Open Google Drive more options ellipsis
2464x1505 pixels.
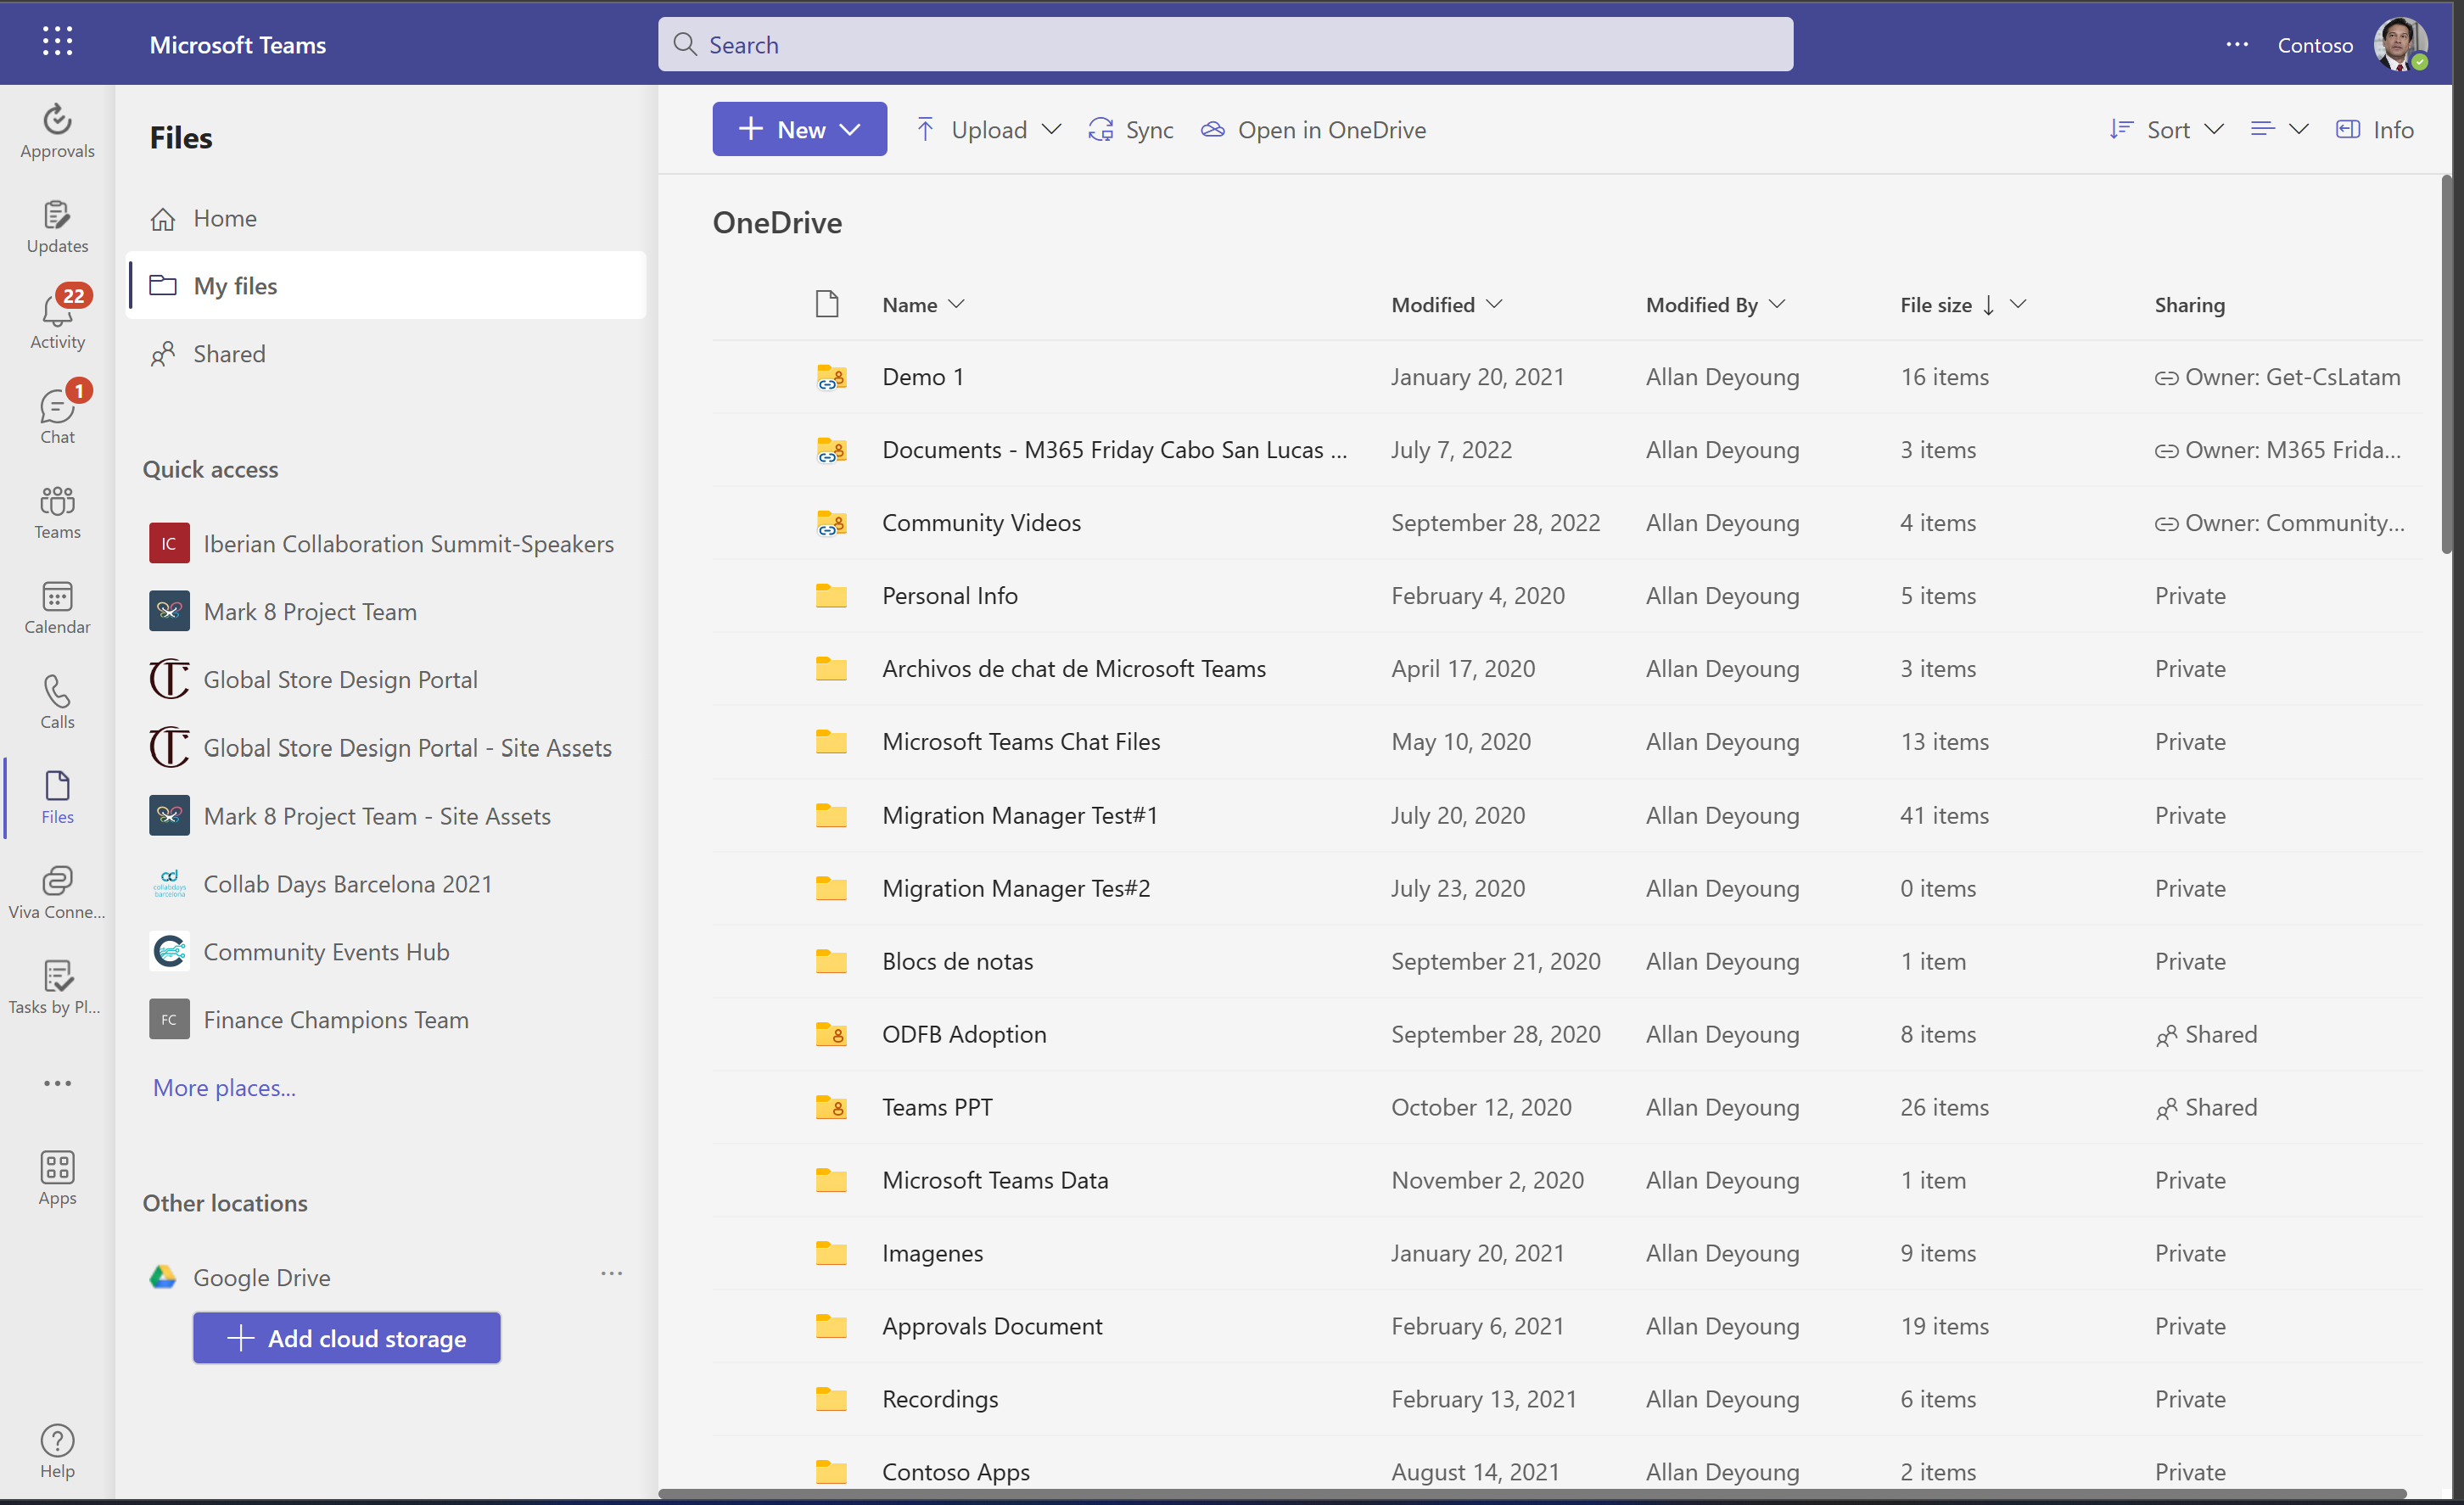click(611, 1274)
